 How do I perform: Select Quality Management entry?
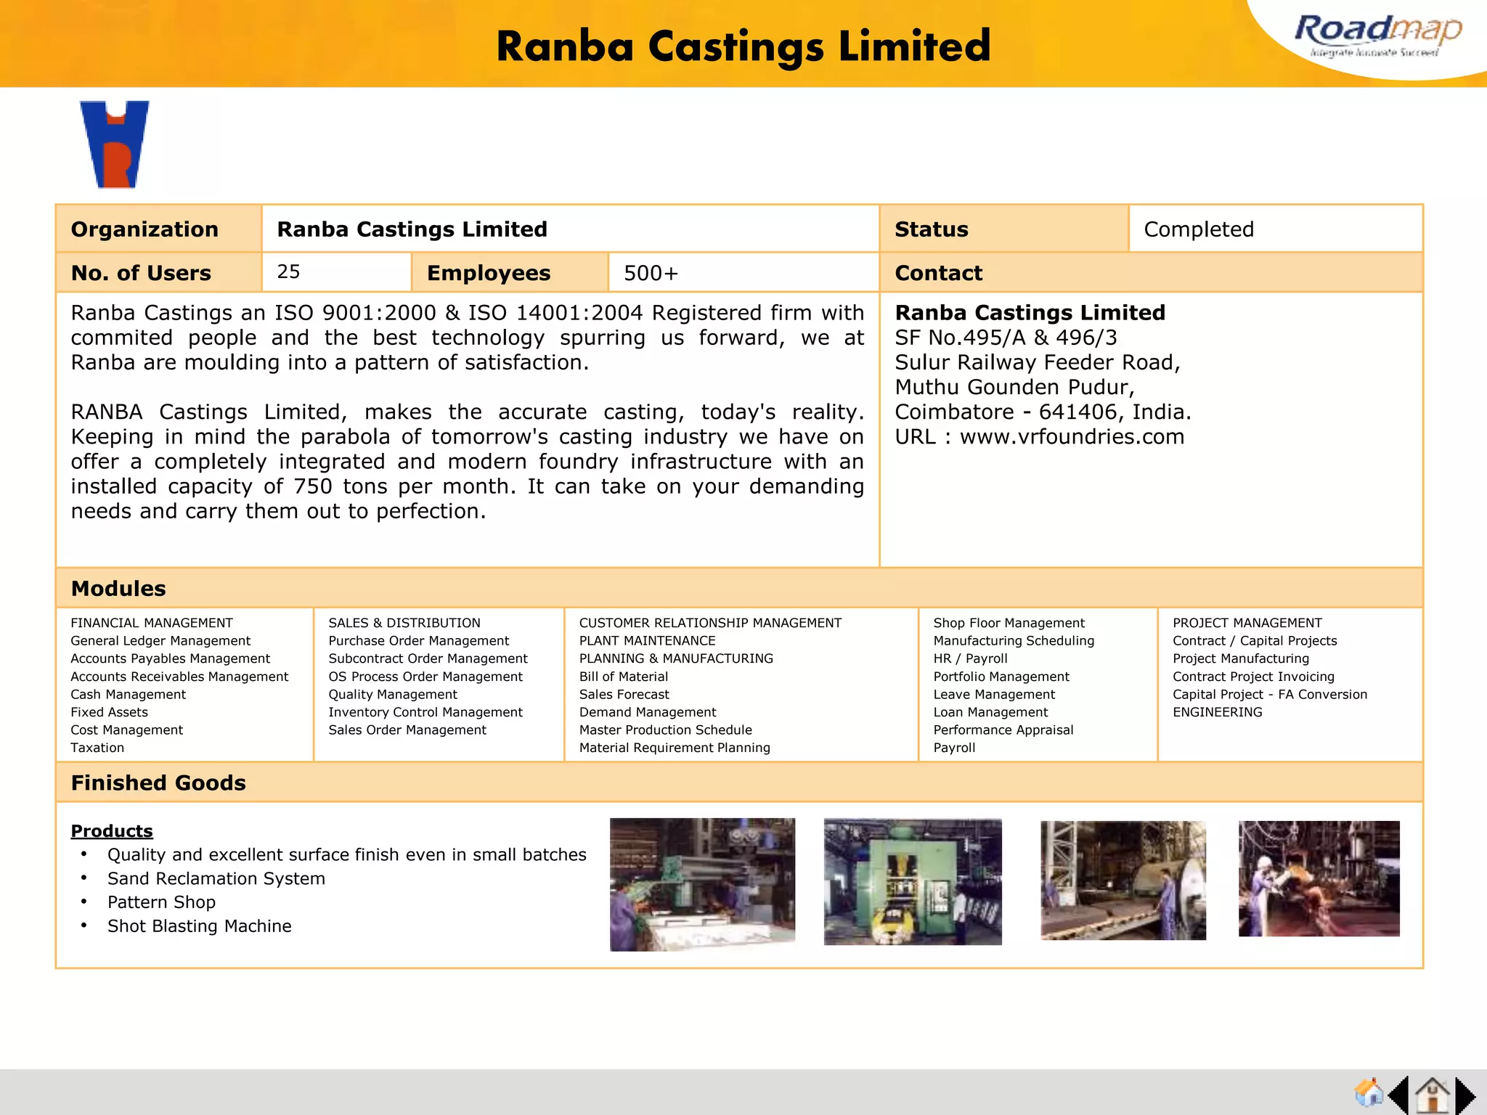click(393, 694)
